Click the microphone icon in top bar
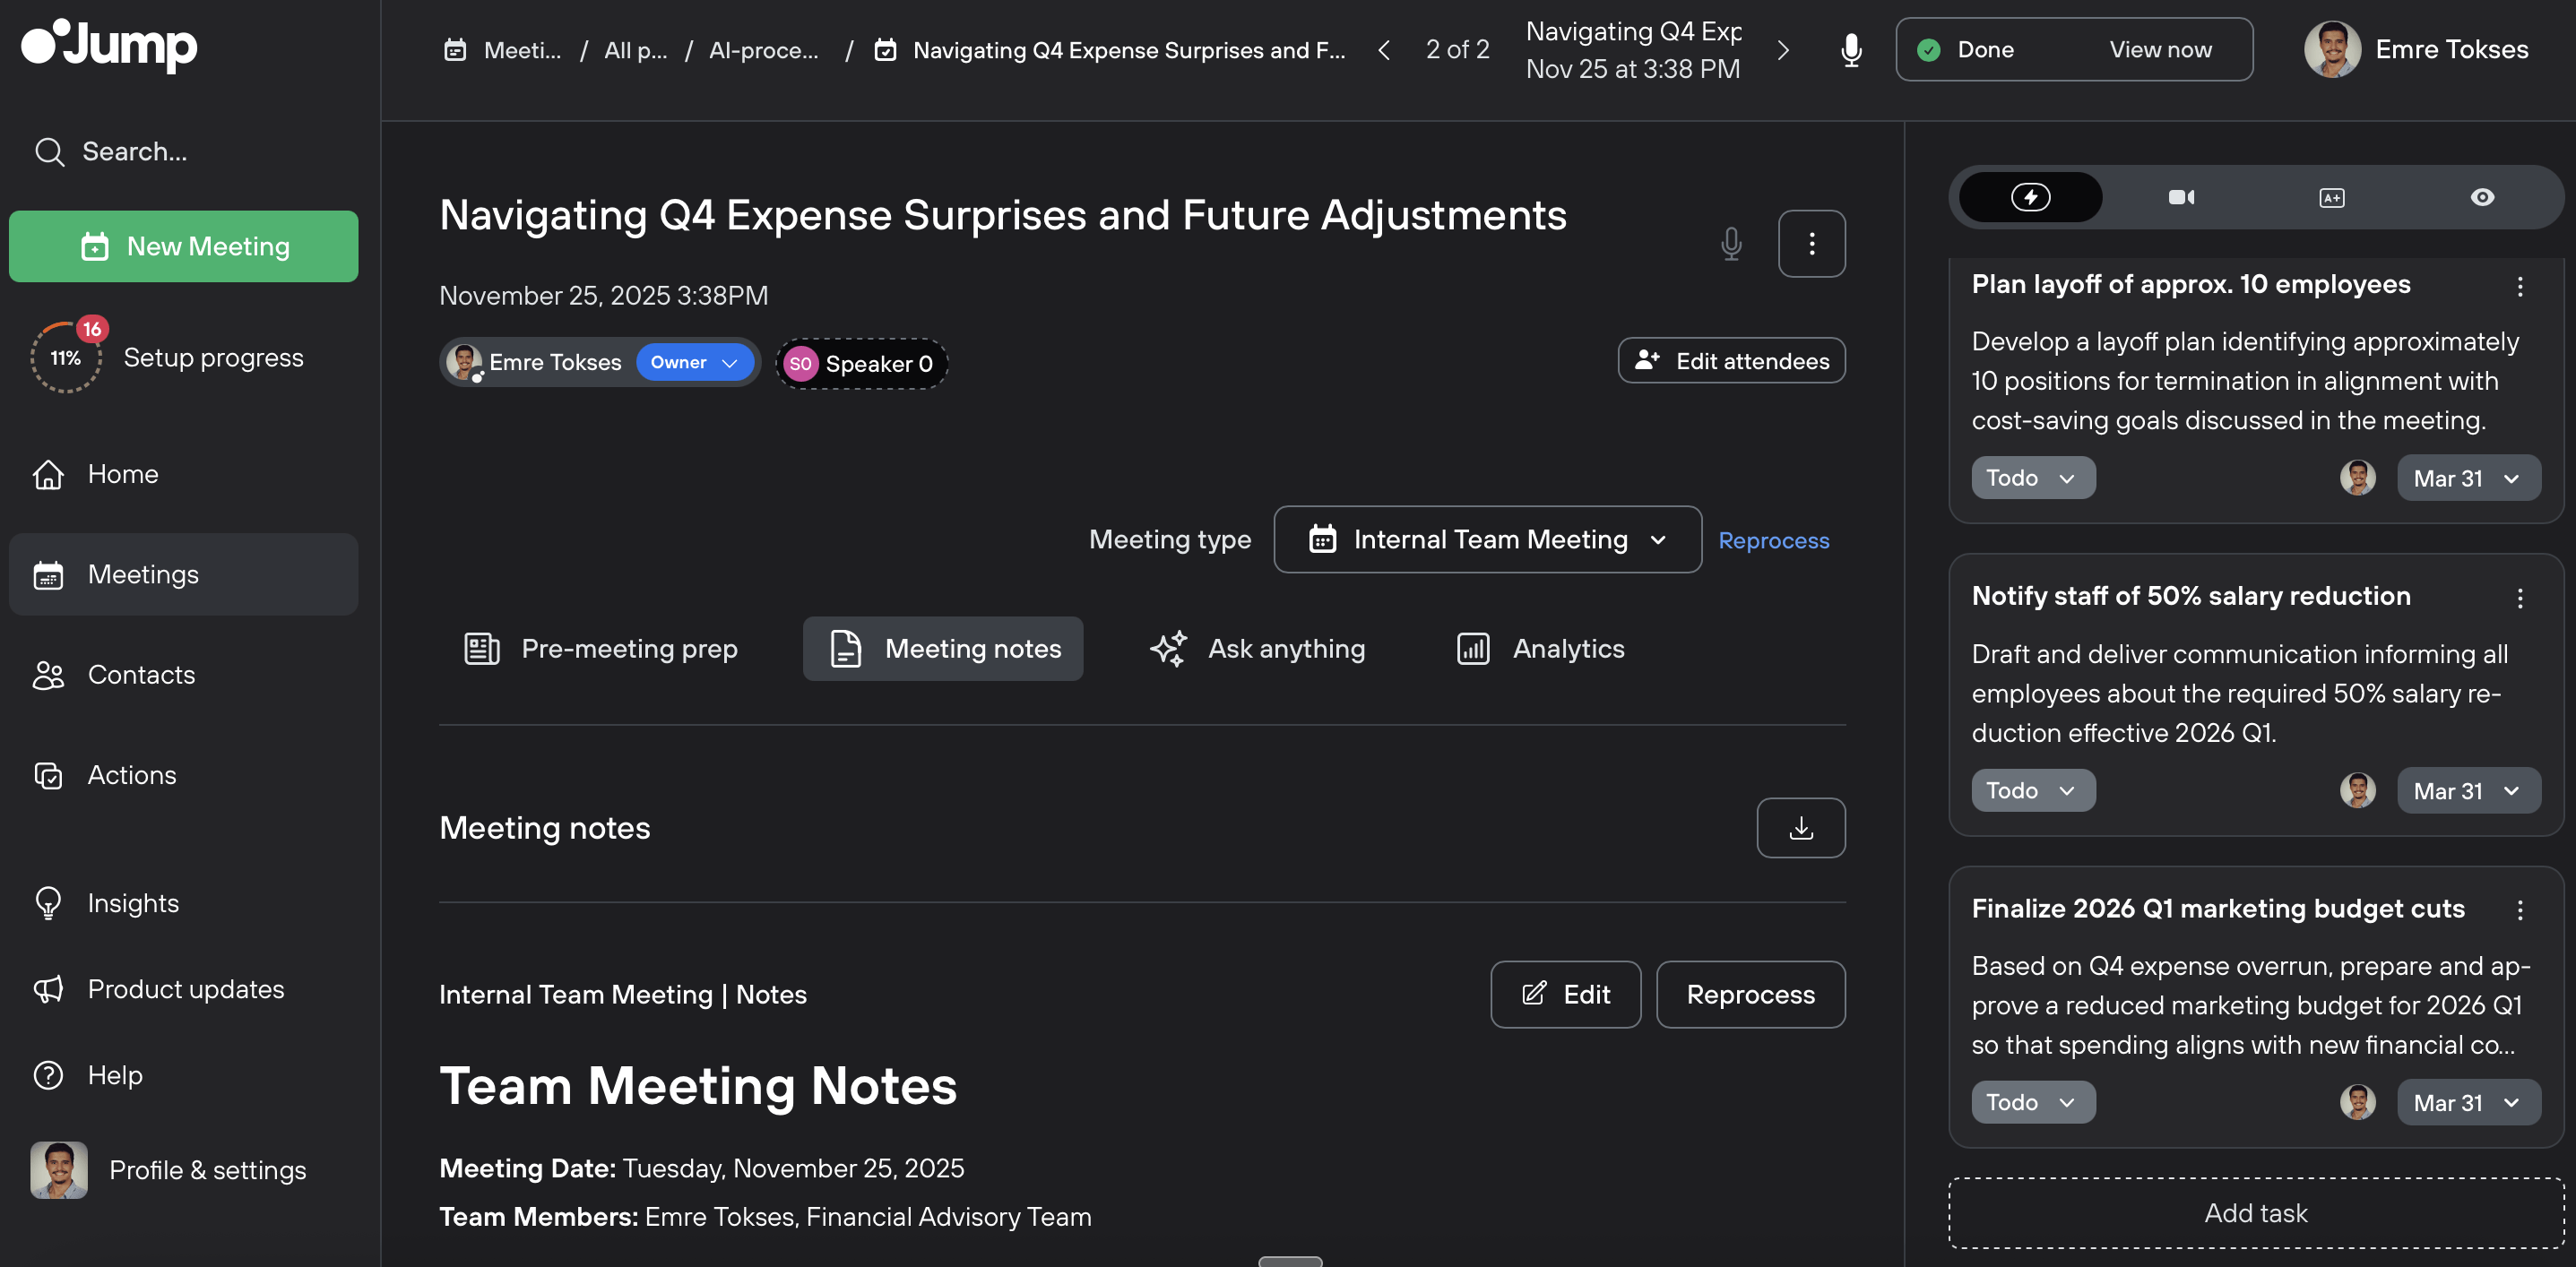2576x1267 pixels. [x=1851, y=50]
